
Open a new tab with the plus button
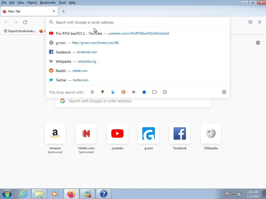click(63, 11)
